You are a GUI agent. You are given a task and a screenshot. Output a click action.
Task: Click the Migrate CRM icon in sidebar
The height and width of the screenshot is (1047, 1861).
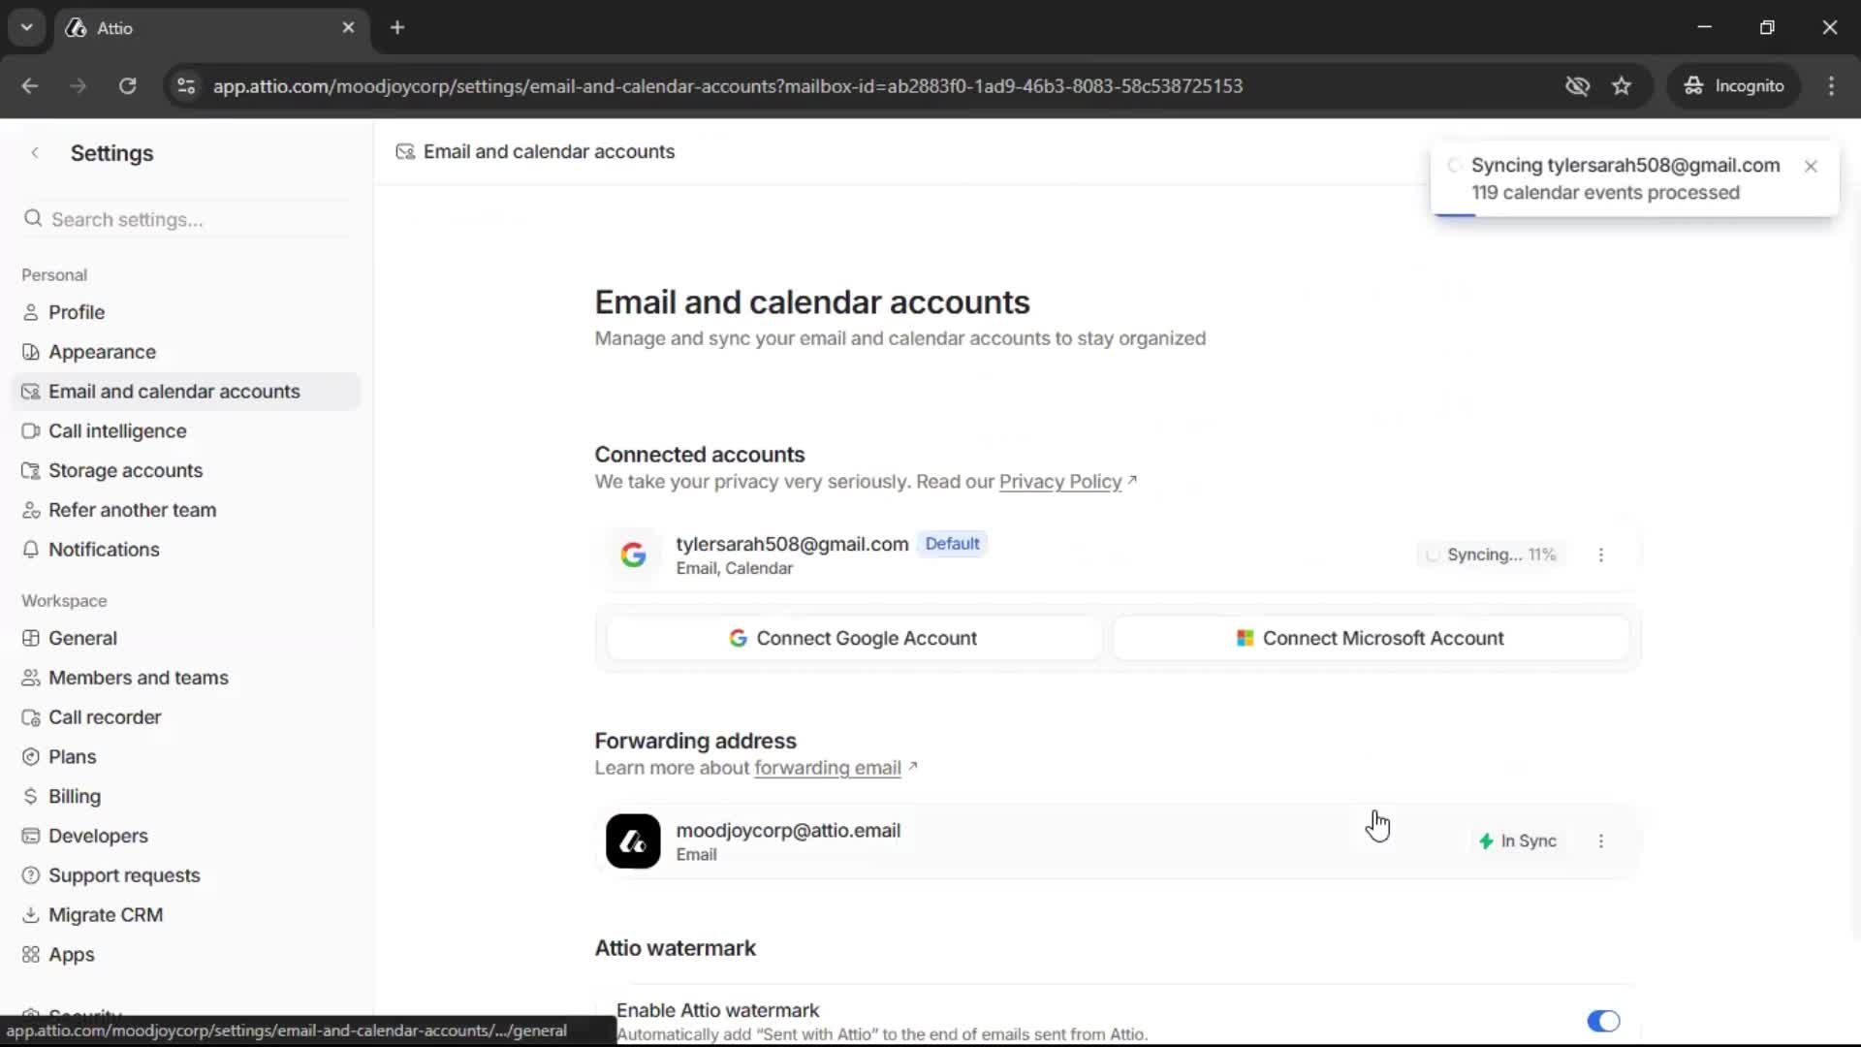32,914
